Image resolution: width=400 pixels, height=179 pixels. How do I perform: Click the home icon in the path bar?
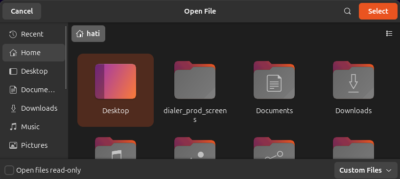click(x=80, y=34)
